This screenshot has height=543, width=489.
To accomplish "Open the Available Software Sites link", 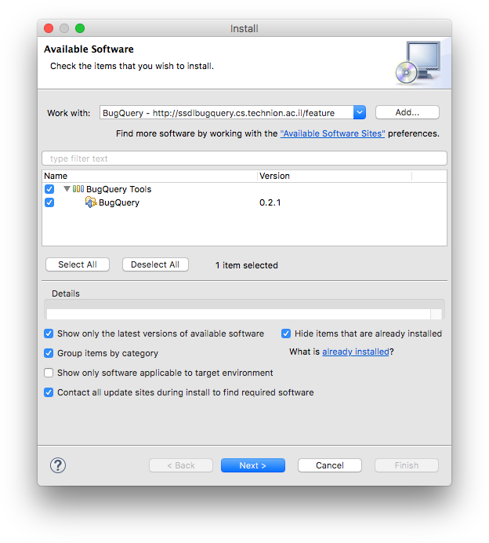I will (332, 133).
